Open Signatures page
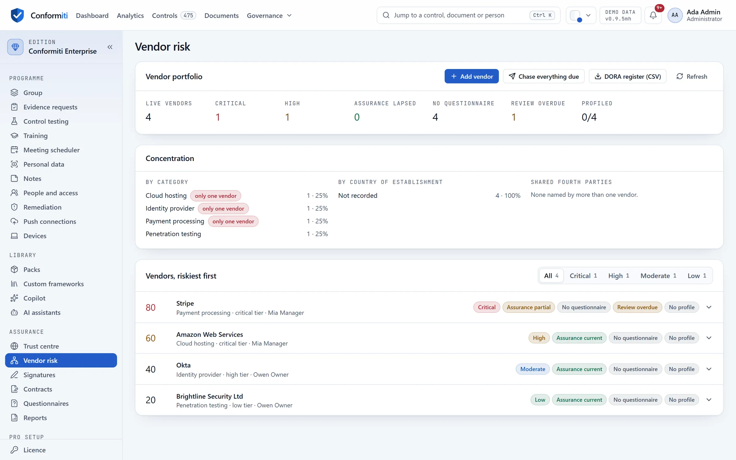This screenshot has width=736, height=460. pyautogui.click(x=61, y=375)
